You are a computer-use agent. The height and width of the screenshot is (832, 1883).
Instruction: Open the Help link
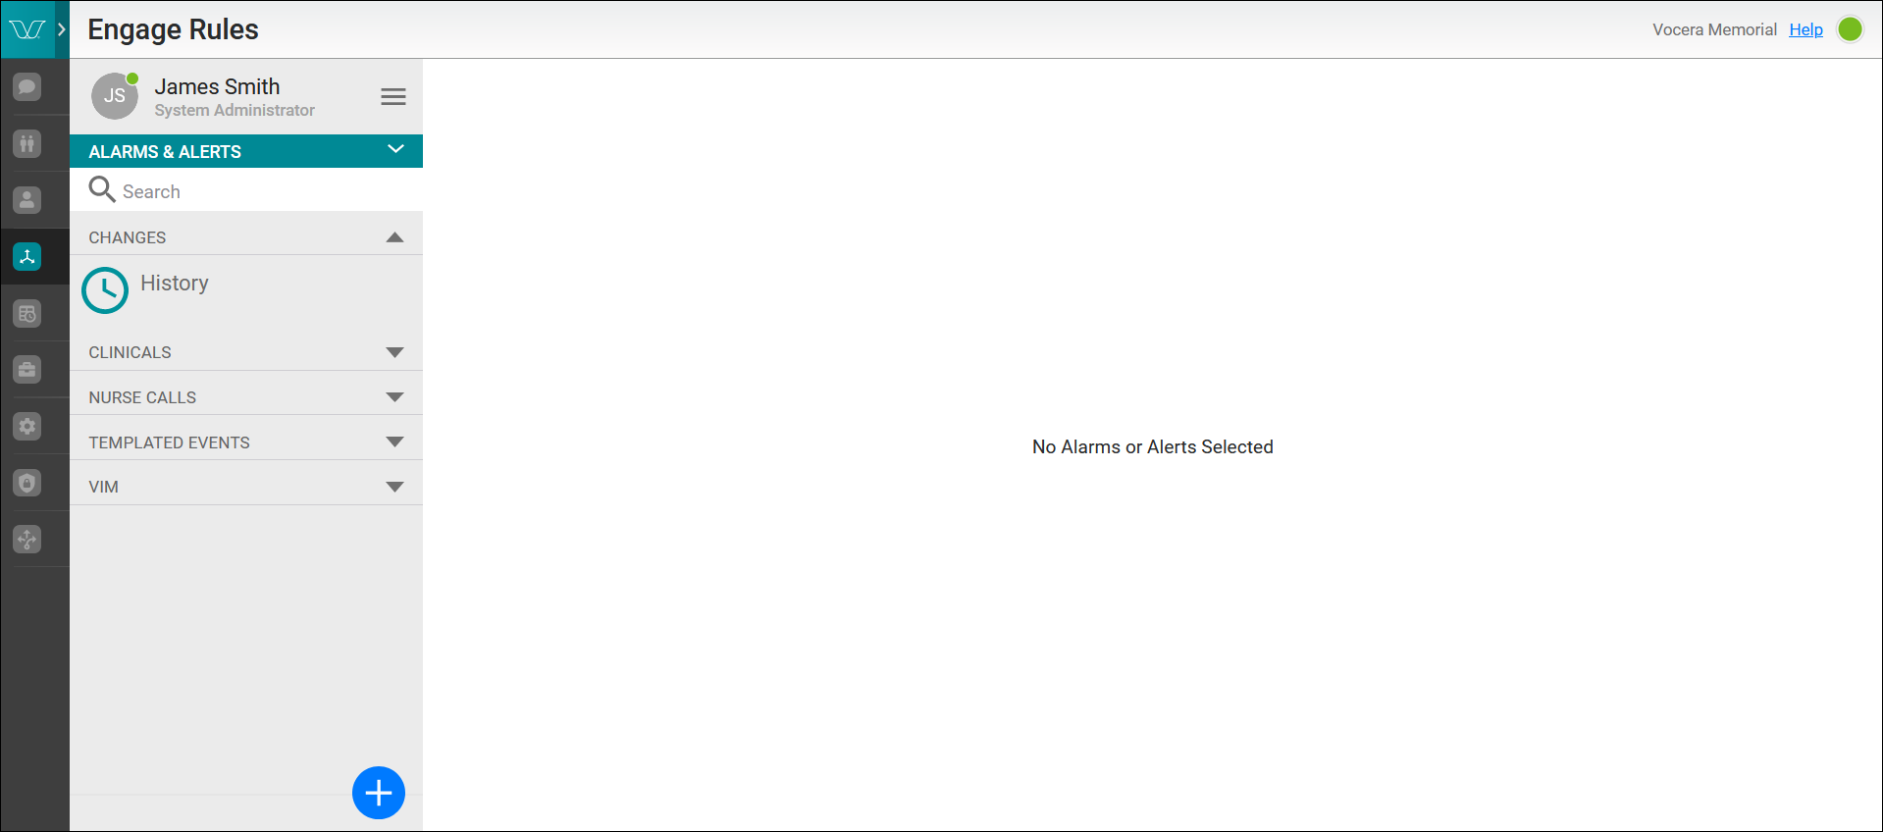pos(1805,29)
